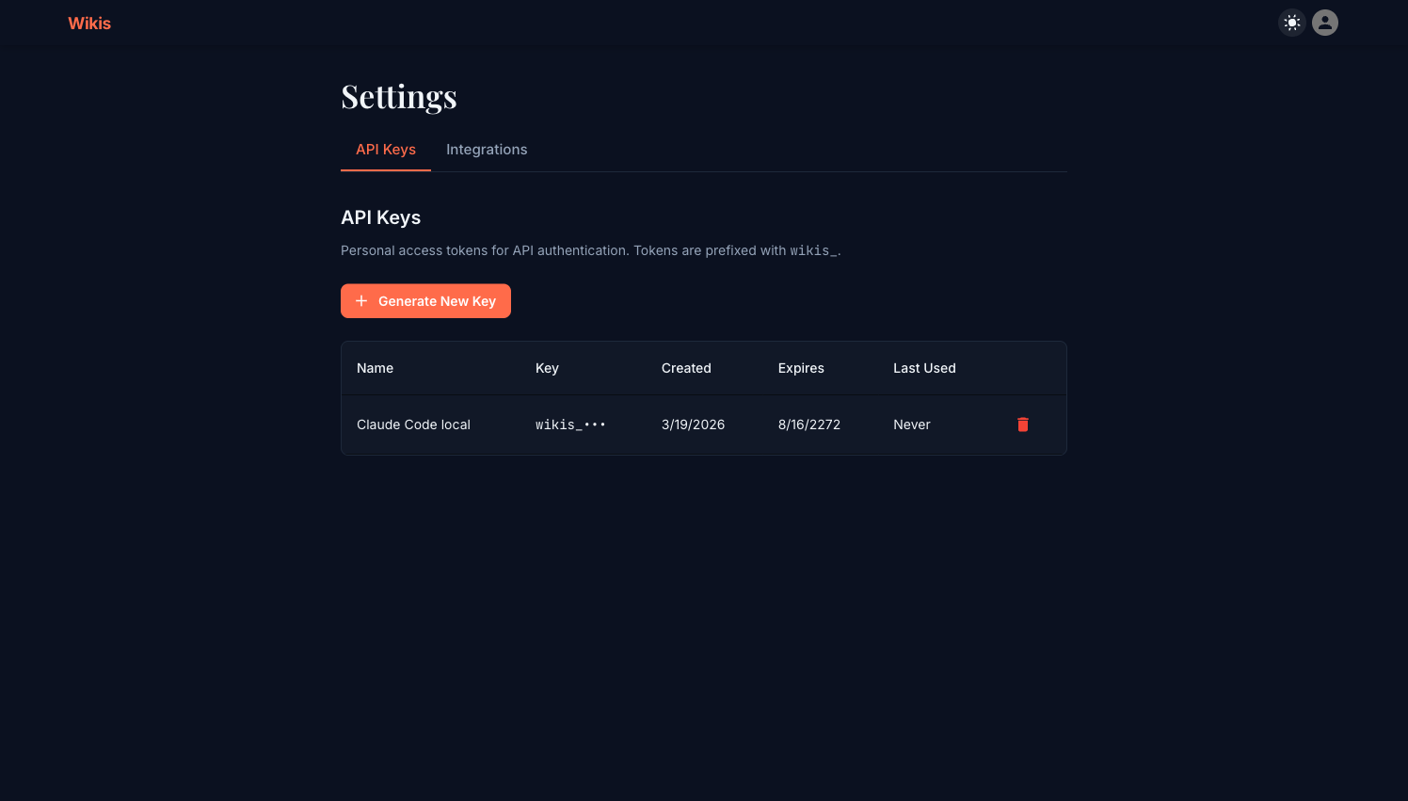Click the 8/16/2272 expiry date
This screenshot has width=1408, height=801.
pos(809,425)
